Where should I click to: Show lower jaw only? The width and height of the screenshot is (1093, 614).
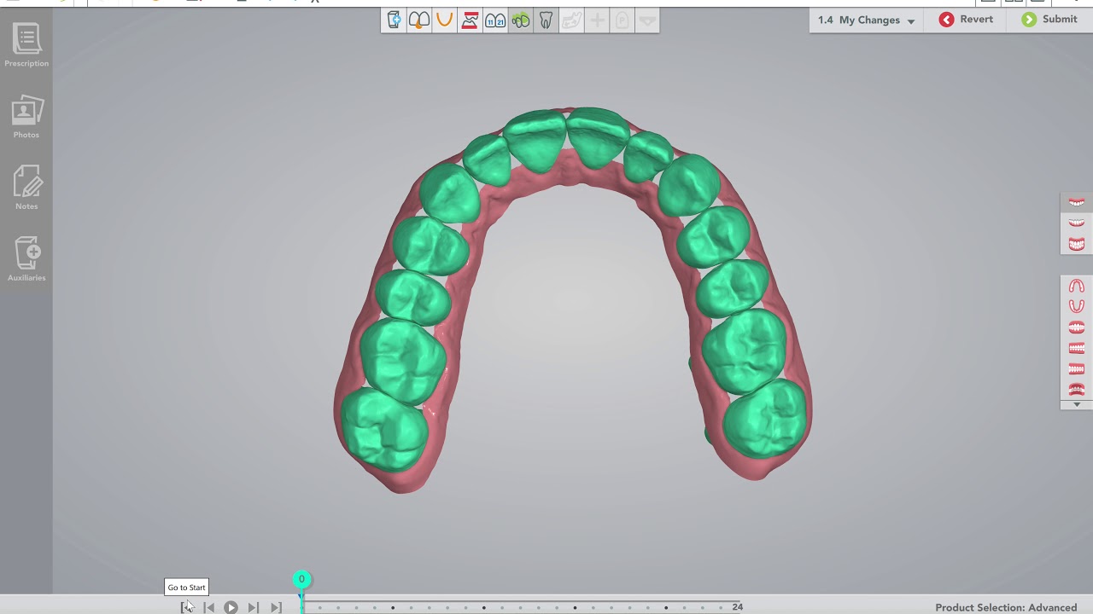click(x=1077, y=223)
